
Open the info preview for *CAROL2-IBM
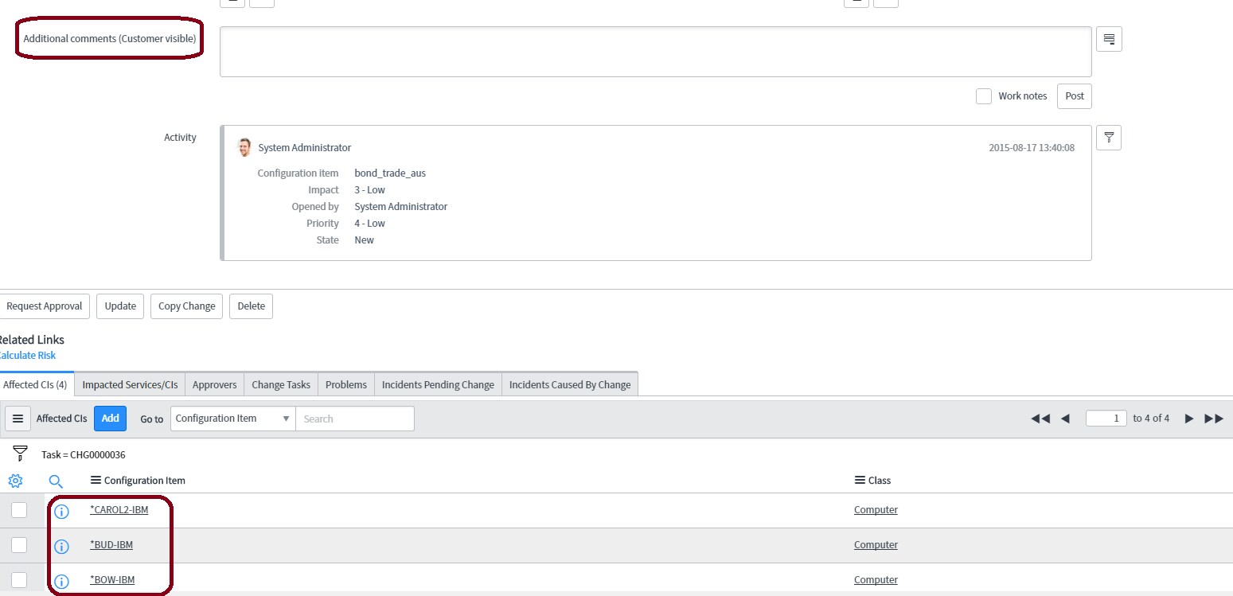pyautogui.click(x=61, y=511)
